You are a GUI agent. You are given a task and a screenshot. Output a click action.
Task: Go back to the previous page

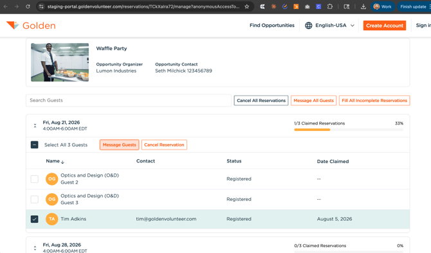tap(6, 6)
